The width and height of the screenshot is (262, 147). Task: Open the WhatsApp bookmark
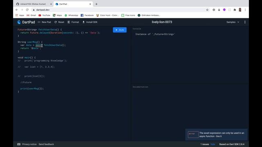(71, 16)
